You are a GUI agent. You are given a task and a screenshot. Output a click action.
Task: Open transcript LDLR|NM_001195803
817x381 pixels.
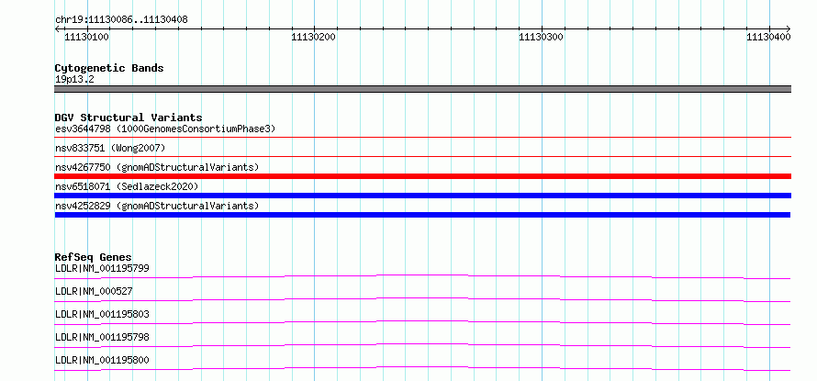tap(102, 314)
